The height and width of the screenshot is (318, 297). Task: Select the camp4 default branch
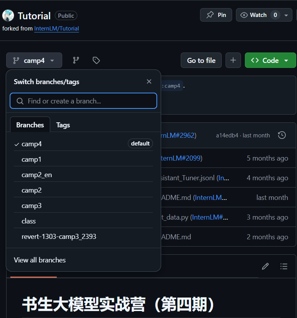pos(83,144)
